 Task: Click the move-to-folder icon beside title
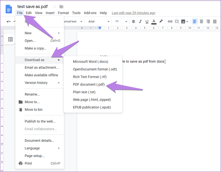click(61, 7)
